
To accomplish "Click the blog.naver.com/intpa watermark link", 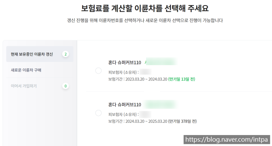I will point(228,139).
